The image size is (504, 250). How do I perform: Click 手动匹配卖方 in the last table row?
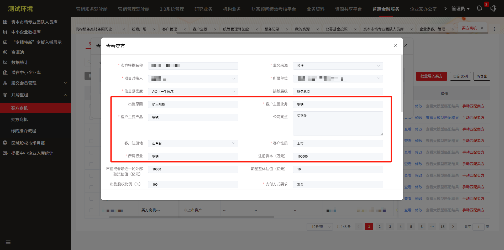point(473,210)
